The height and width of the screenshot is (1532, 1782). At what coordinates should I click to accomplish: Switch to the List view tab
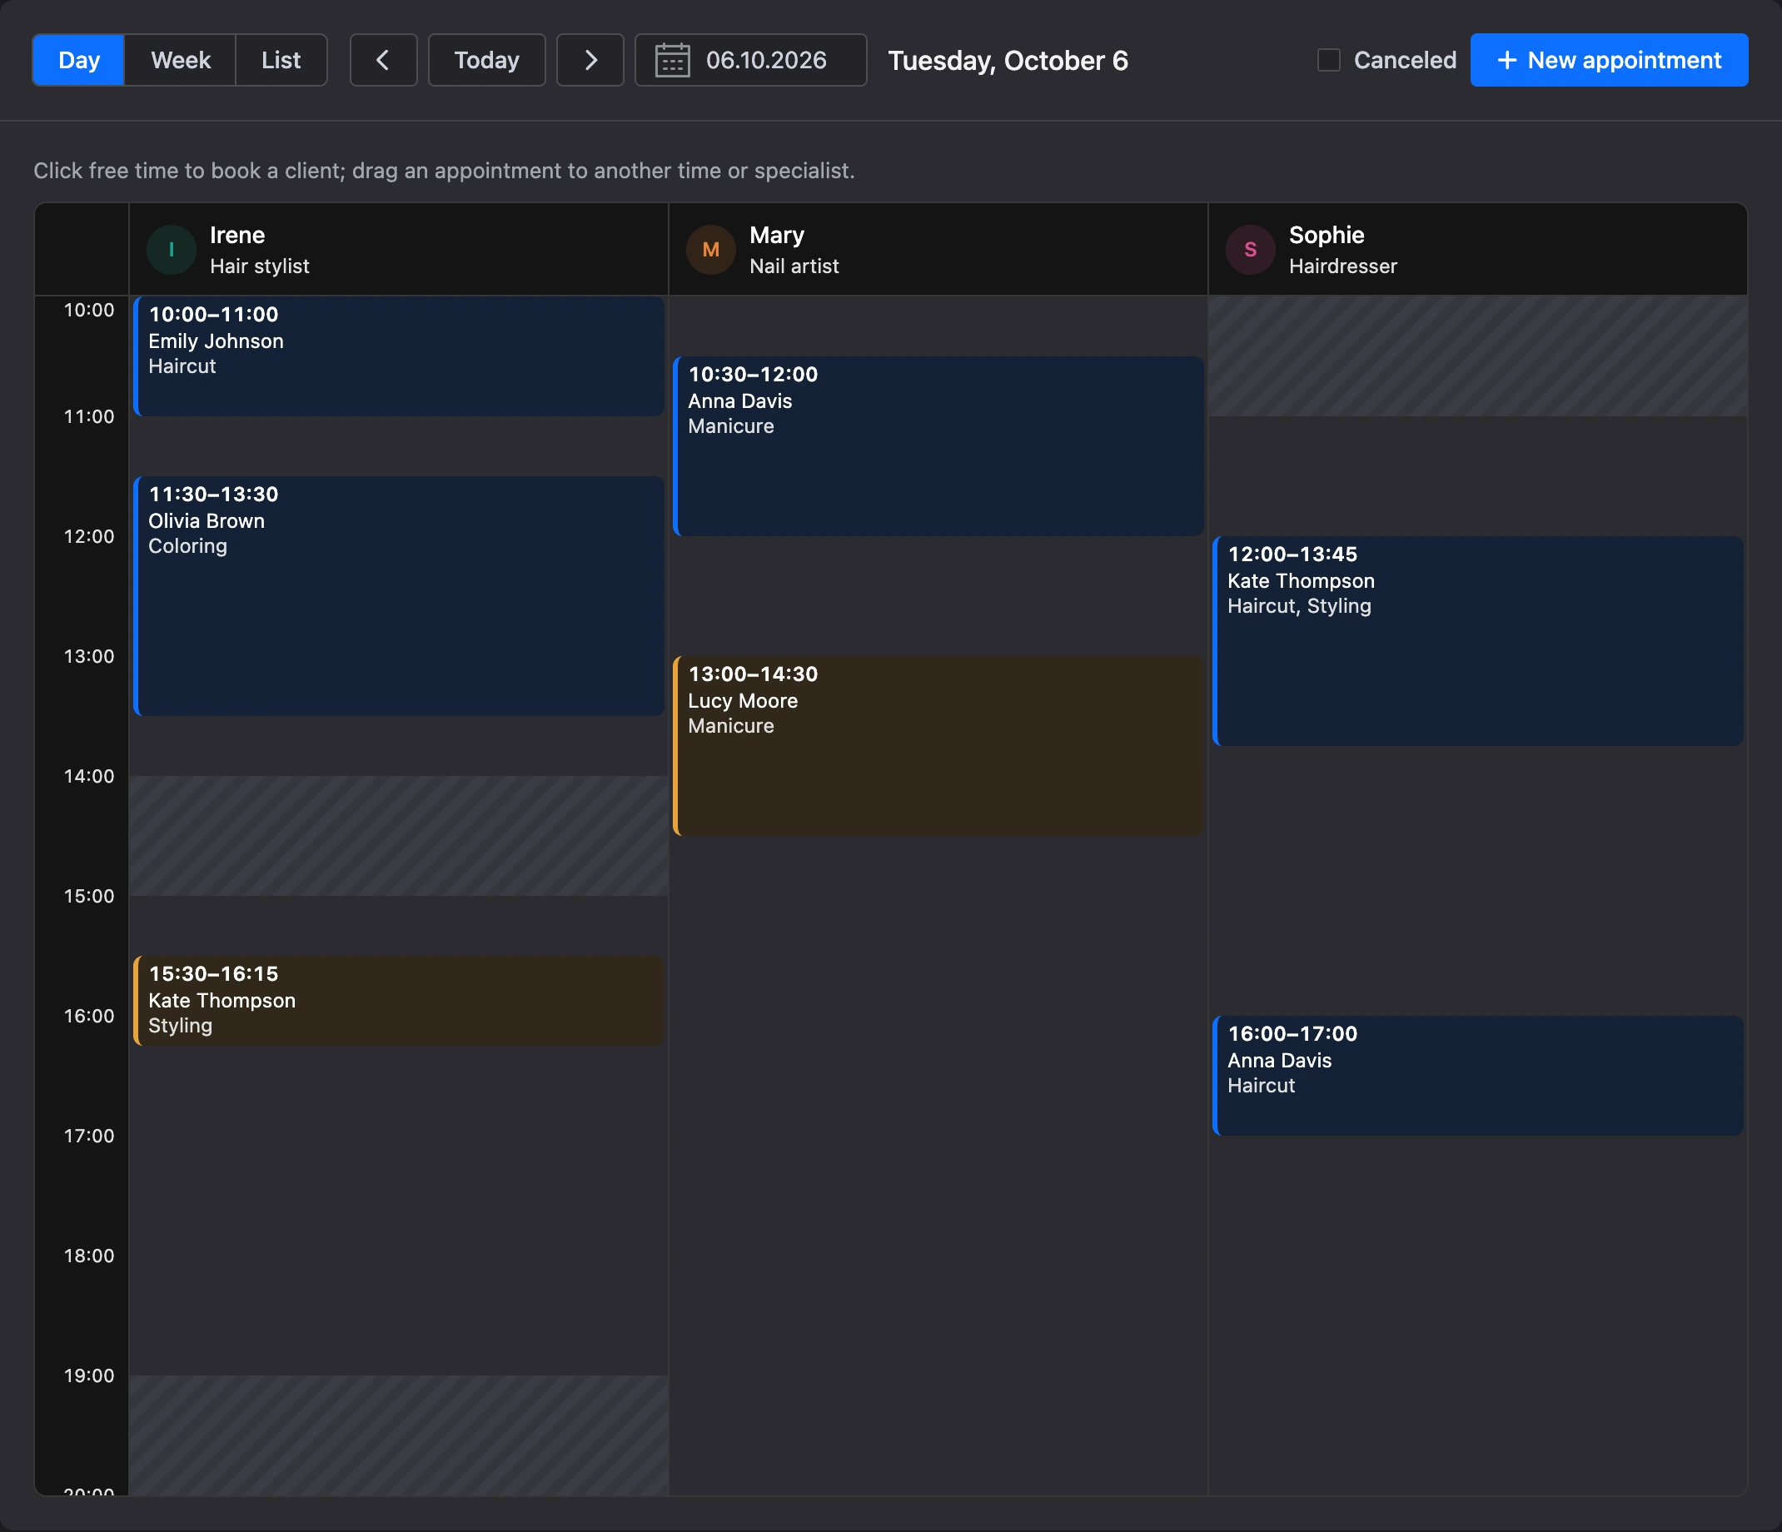[x=281, y=60]
